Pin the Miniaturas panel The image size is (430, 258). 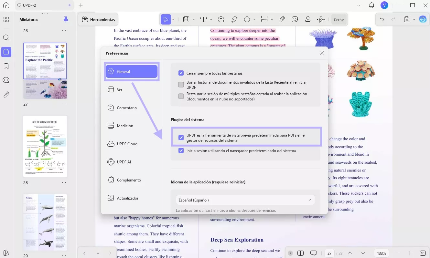[66, 20]
